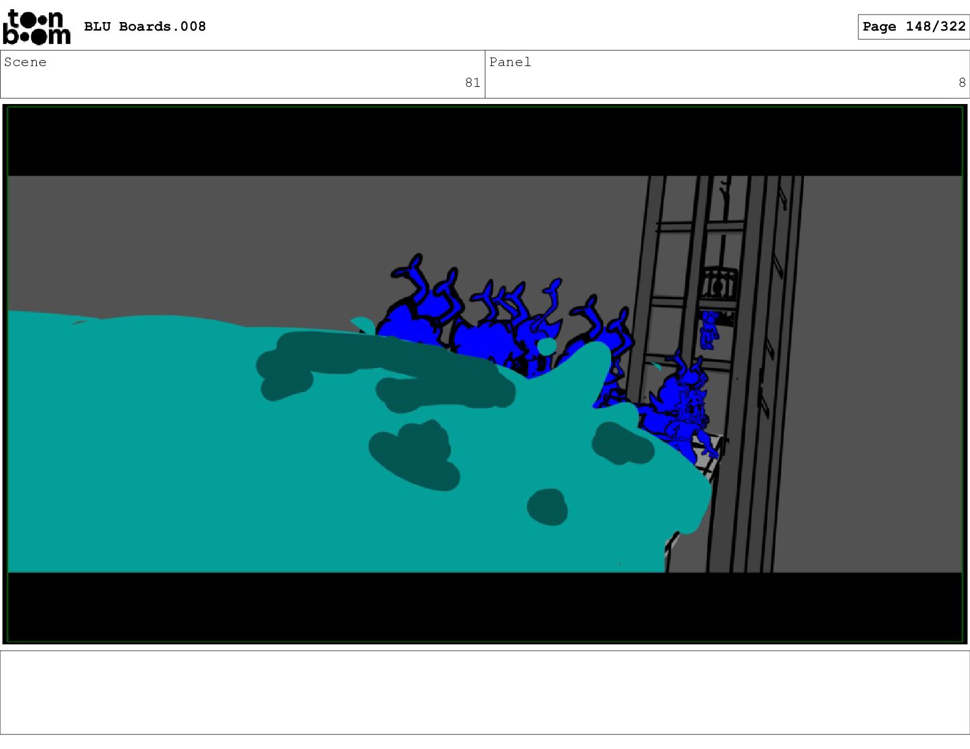Click the Page 148/322 indicator box
This screenshot has height=749, width=970.
[x=914, y=26]
